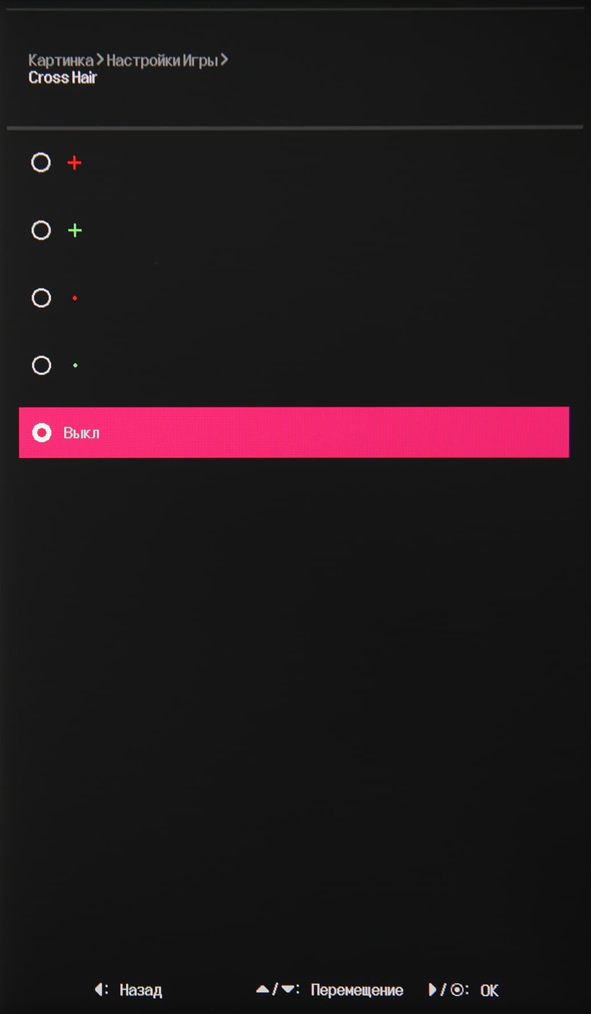Image resolution: width=591 pixels, height=1014 pixels.
Task: Click the down arrow navigation icon
Action: click(x=288, y=989)
